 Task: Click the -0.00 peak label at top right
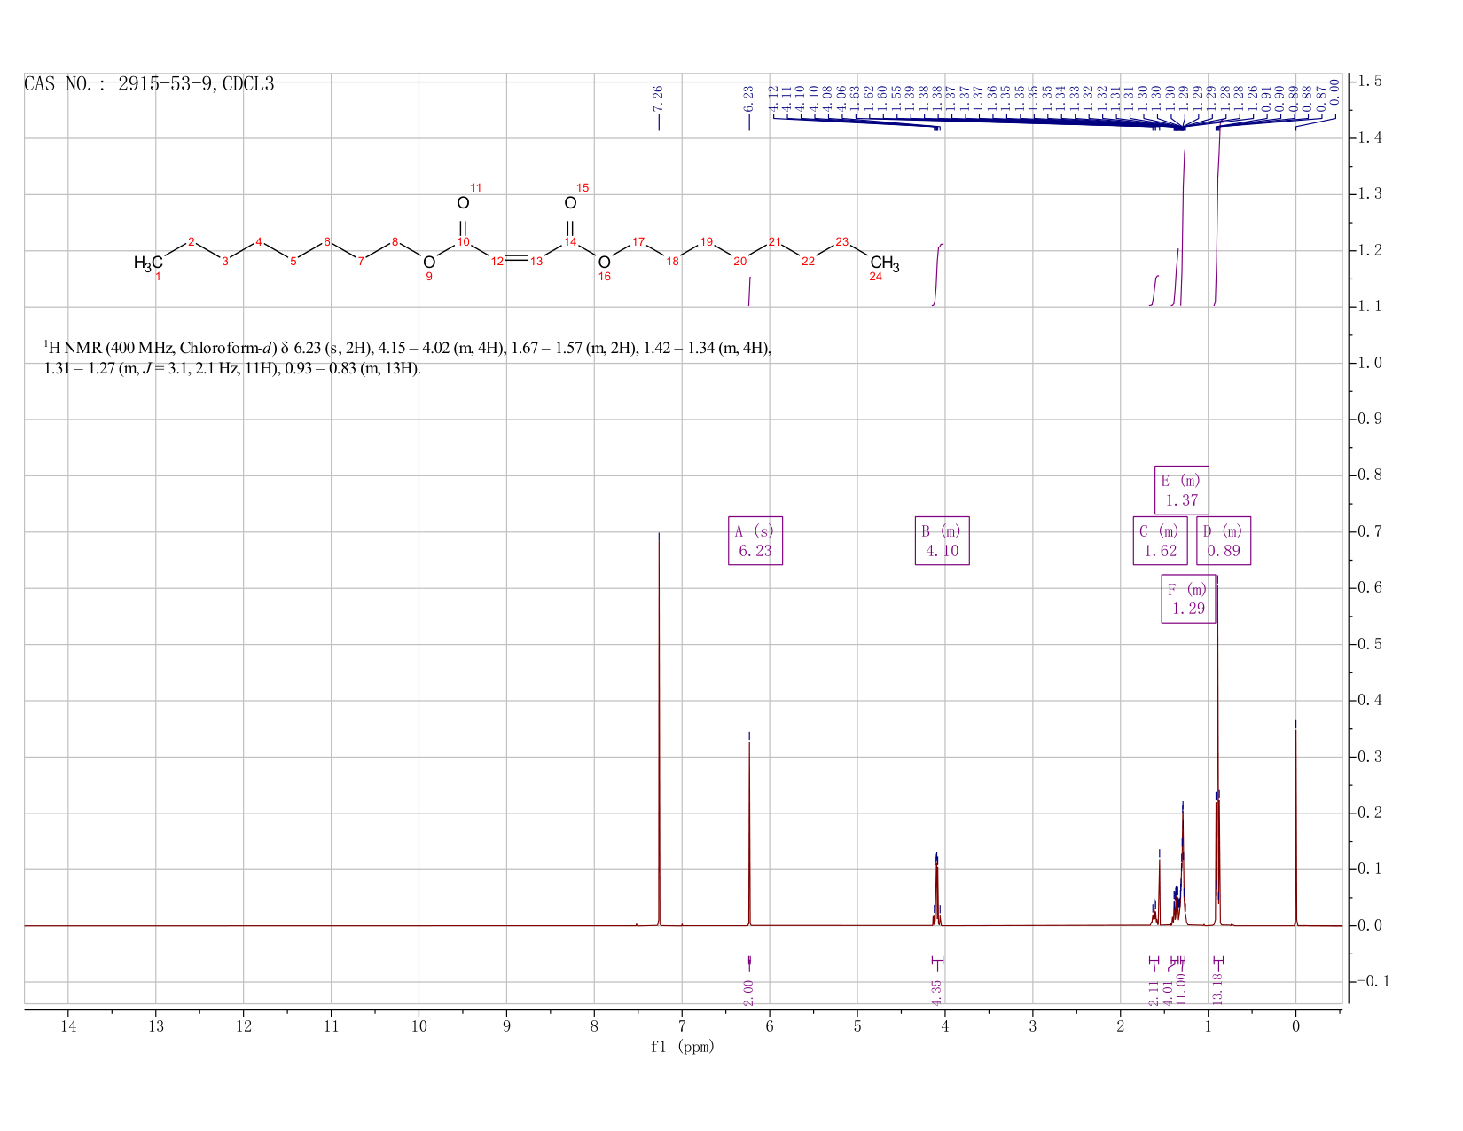pos(1334,94)
